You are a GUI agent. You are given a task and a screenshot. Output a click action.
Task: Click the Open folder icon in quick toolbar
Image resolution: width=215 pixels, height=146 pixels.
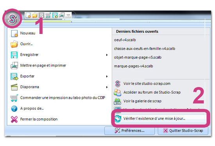[34, 15]
